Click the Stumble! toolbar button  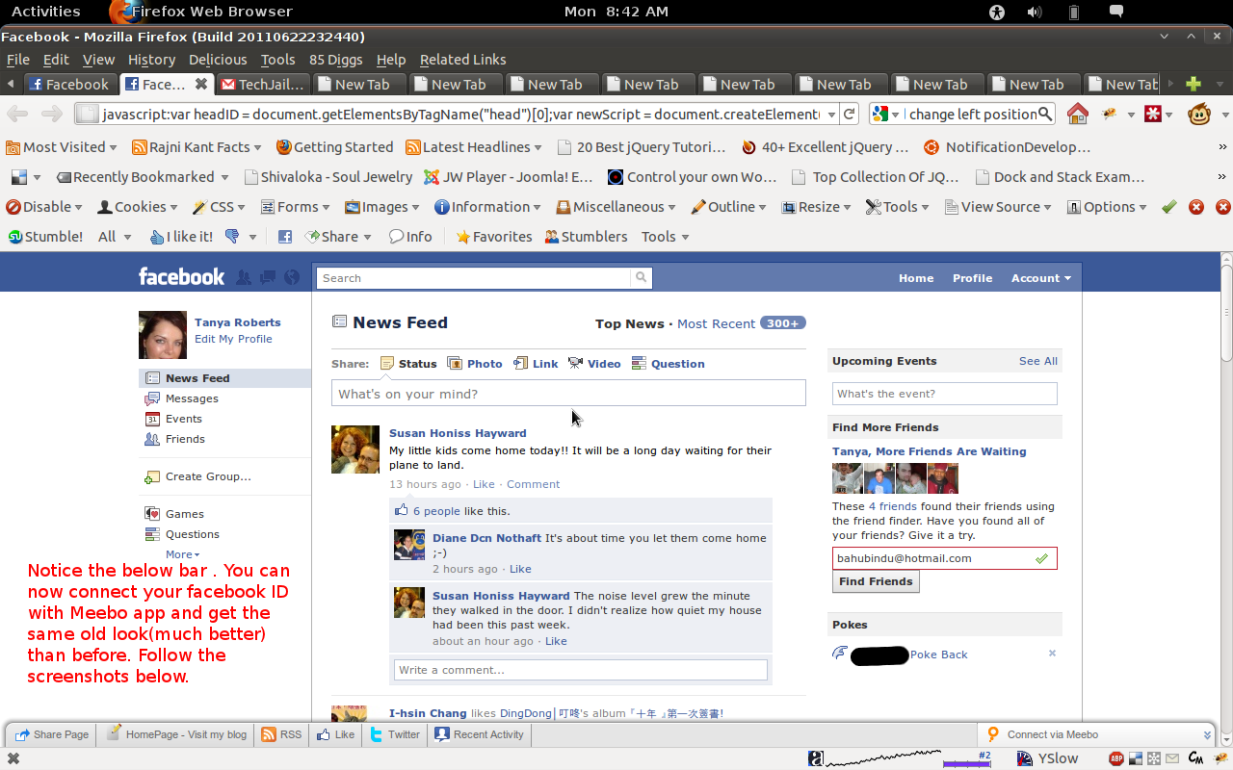[44, 237]
